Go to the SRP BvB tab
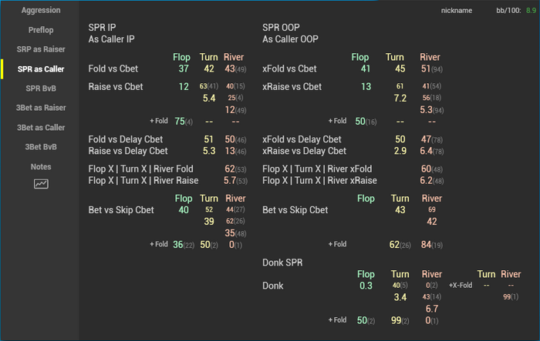 [41, 89]
